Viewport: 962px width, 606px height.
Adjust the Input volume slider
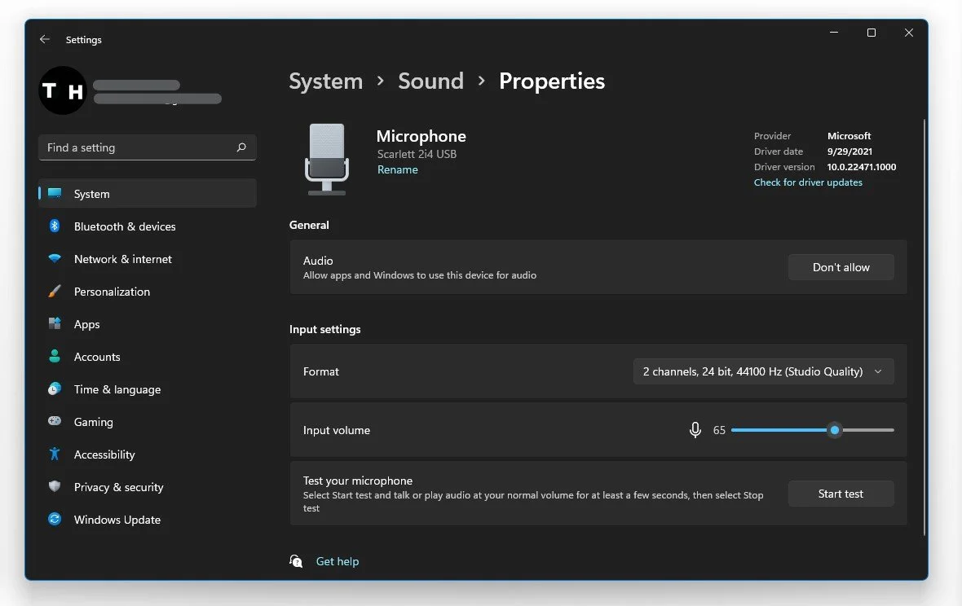833,429
